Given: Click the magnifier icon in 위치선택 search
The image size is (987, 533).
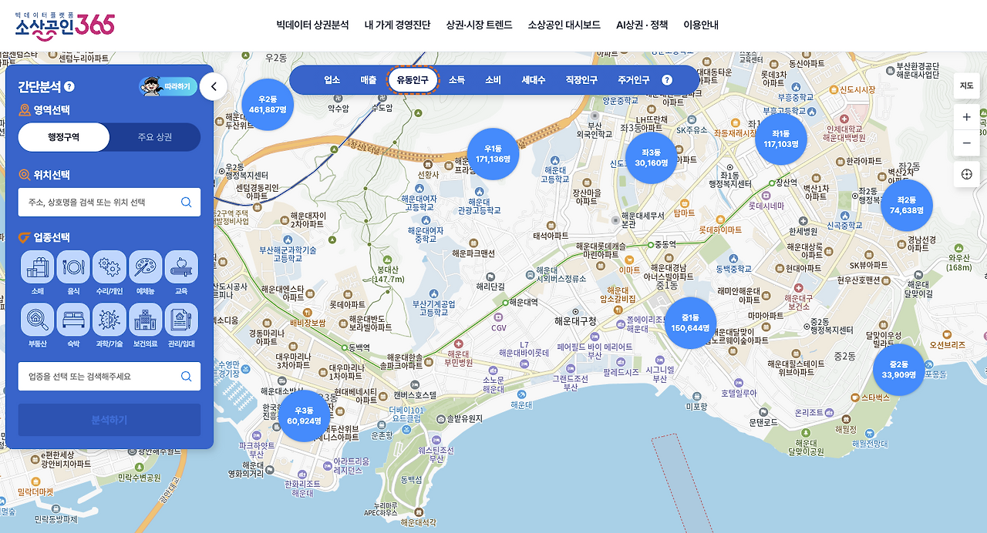Looking at the screenshot, I should pos(186,202).
